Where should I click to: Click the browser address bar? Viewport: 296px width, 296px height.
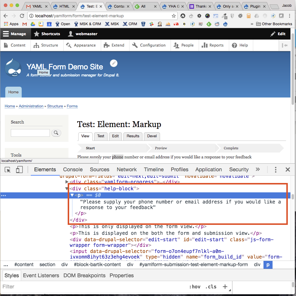(x=102, y=16)
